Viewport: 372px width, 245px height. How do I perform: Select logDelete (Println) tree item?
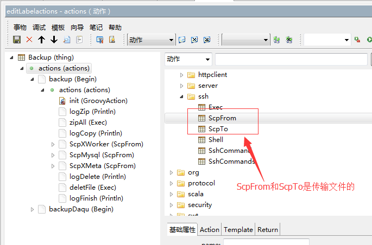click(x=98, y=177)
